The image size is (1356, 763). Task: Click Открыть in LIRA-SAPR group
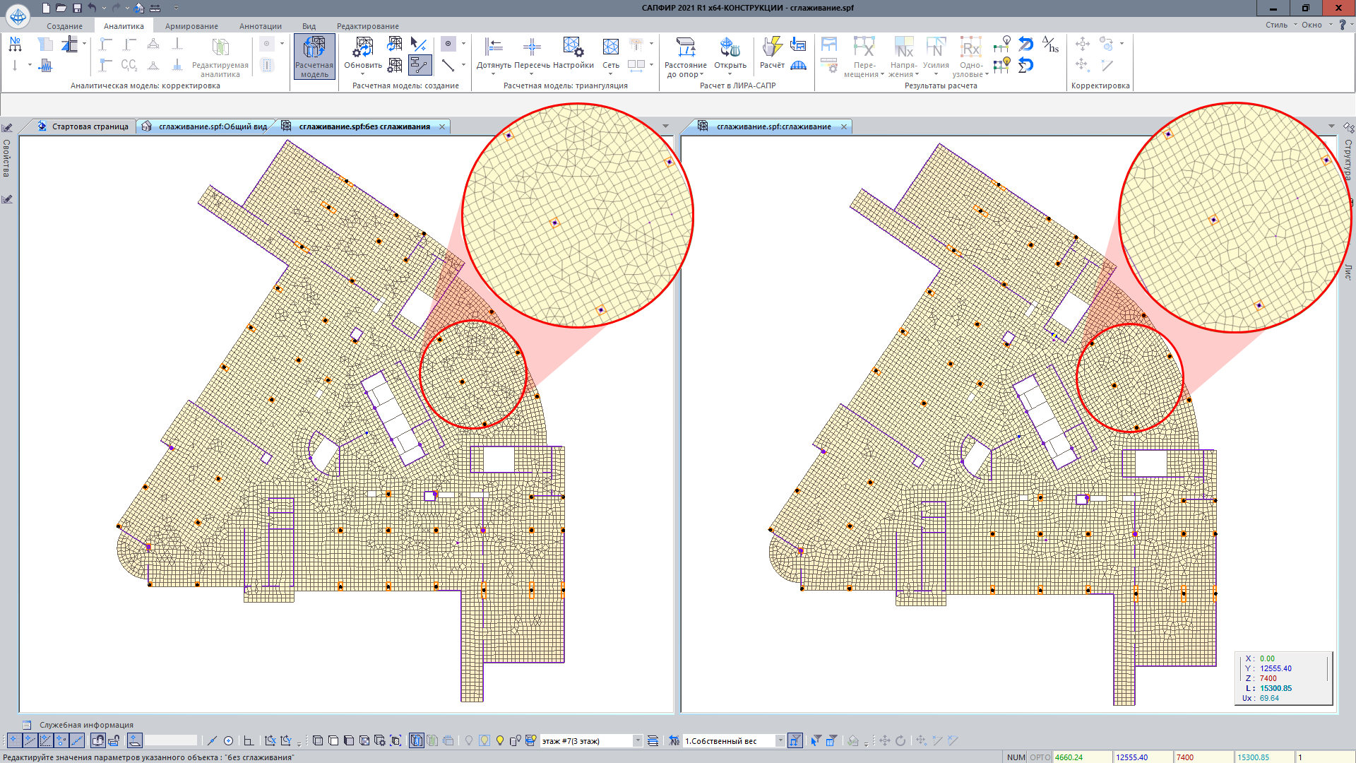(730, 48)
